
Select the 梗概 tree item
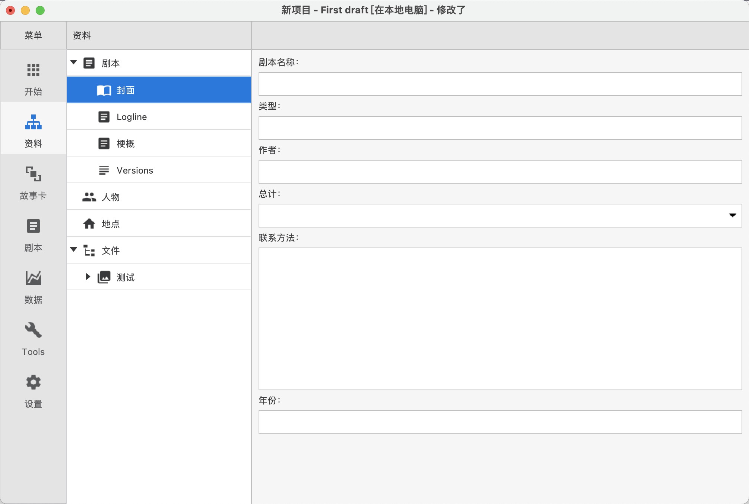click(126, 144)
